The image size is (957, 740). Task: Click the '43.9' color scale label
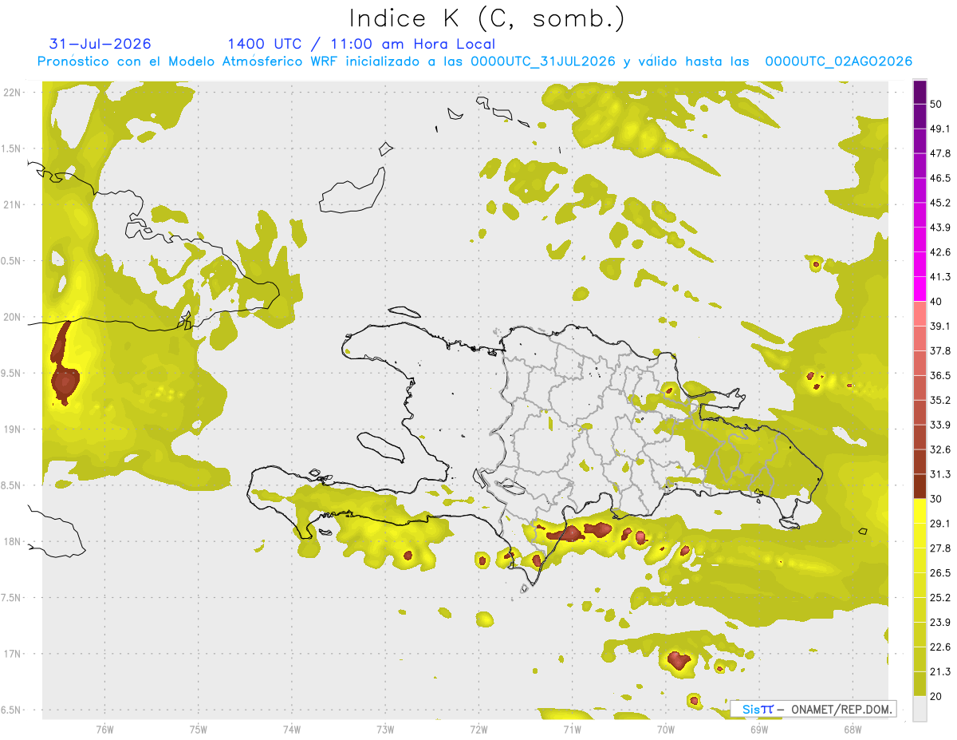[x=940, y=228]
